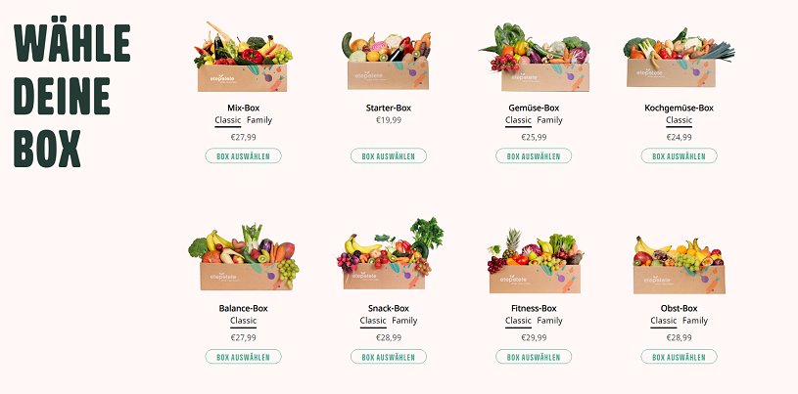Click the Starter-Box product image
The image size is (798, 394).
pyautogui.click(x=388, y=61)
